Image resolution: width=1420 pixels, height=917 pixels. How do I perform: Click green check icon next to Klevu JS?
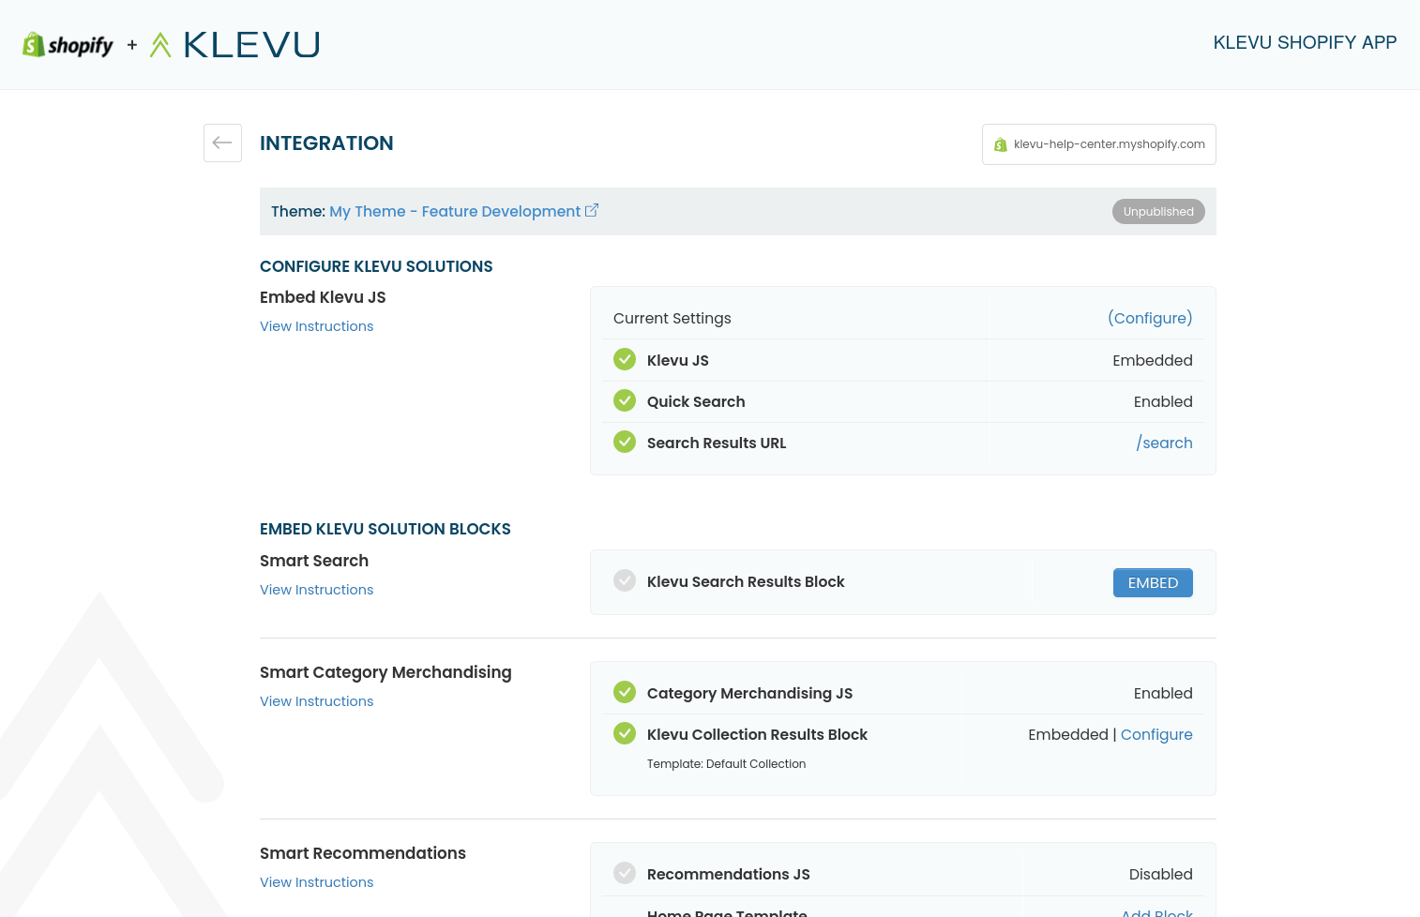(625, 359)
